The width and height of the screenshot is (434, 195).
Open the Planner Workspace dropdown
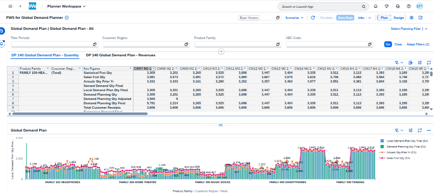[x=66, y=7]
